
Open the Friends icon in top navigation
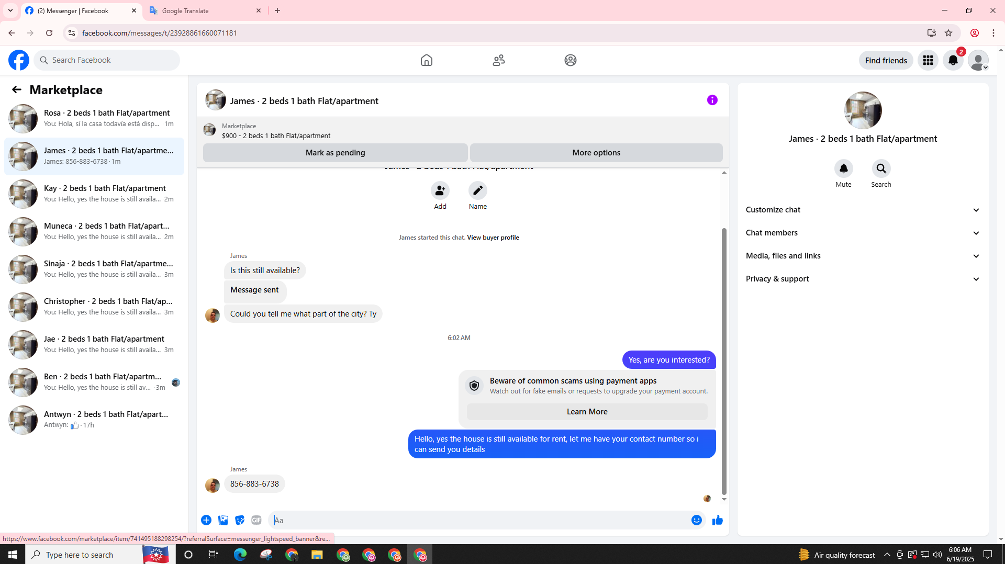tap(499, 60)
